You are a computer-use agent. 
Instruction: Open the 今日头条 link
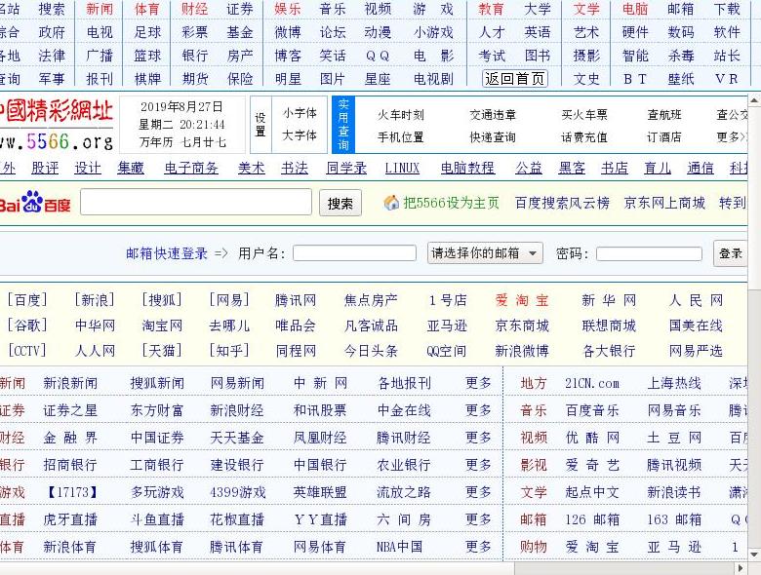tap(371, 351)
